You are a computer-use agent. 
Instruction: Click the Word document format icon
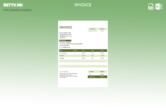coord(159,6)
